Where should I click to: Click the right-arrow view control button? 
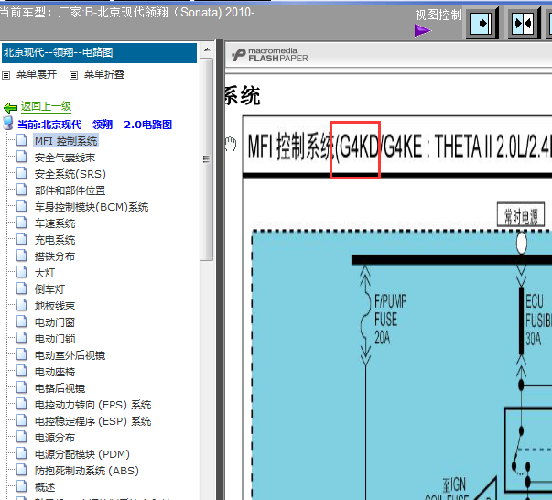point(482,23)
